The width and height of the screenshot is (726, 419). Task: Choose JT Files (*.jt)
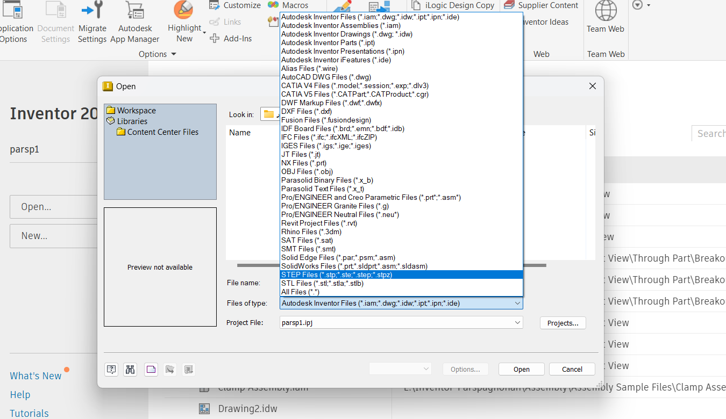click(x=401, y=154)
